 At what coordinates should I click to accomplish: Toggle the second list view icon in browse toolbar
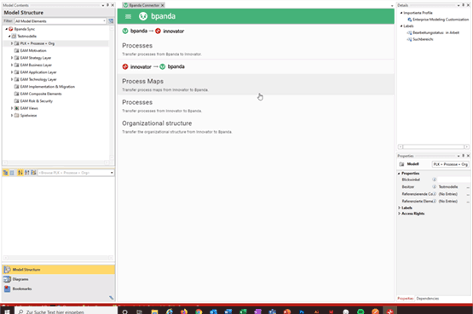point(12,173)
